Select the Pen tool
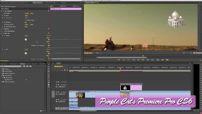This screenshot has width=202, height=114. [x=49, y=82]
